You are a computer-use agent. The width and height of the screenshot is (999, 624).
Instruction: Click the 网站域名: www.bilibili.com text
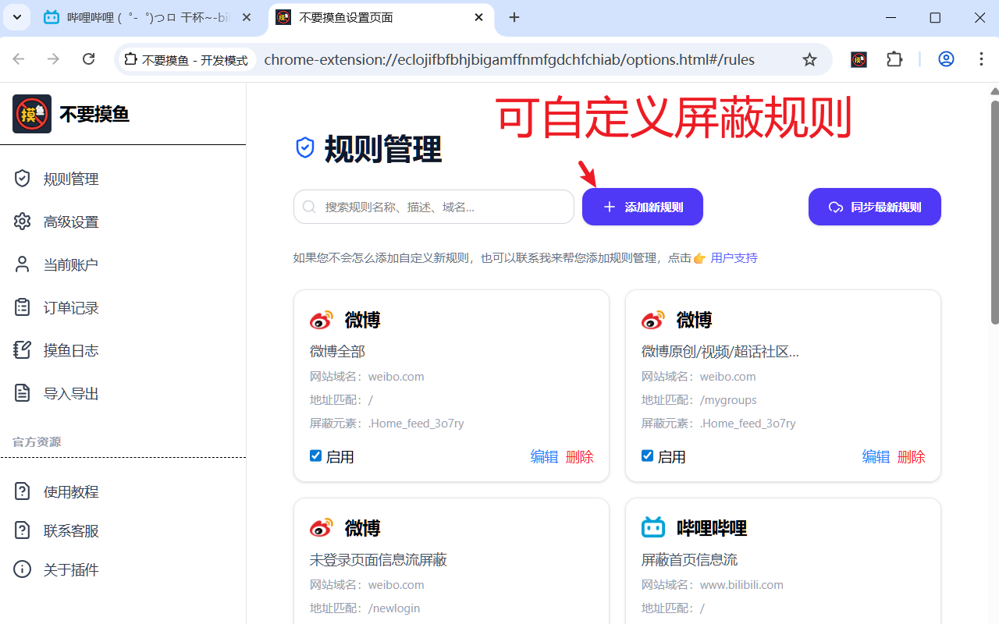tap(713, 584)
